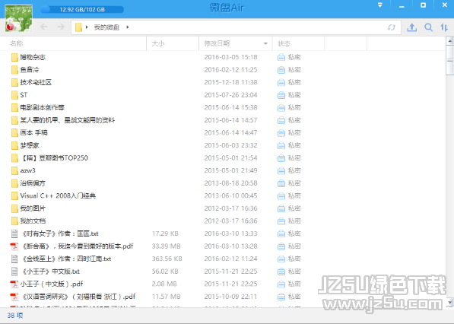
Task: Click the user avatar picture
Action: [19, 18]
